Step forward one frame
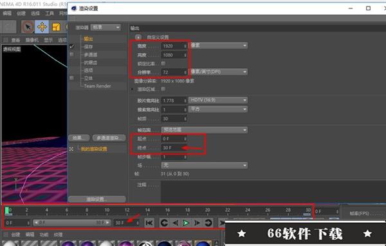This screenshot has width=386, height=246. (x=197, y=223)
